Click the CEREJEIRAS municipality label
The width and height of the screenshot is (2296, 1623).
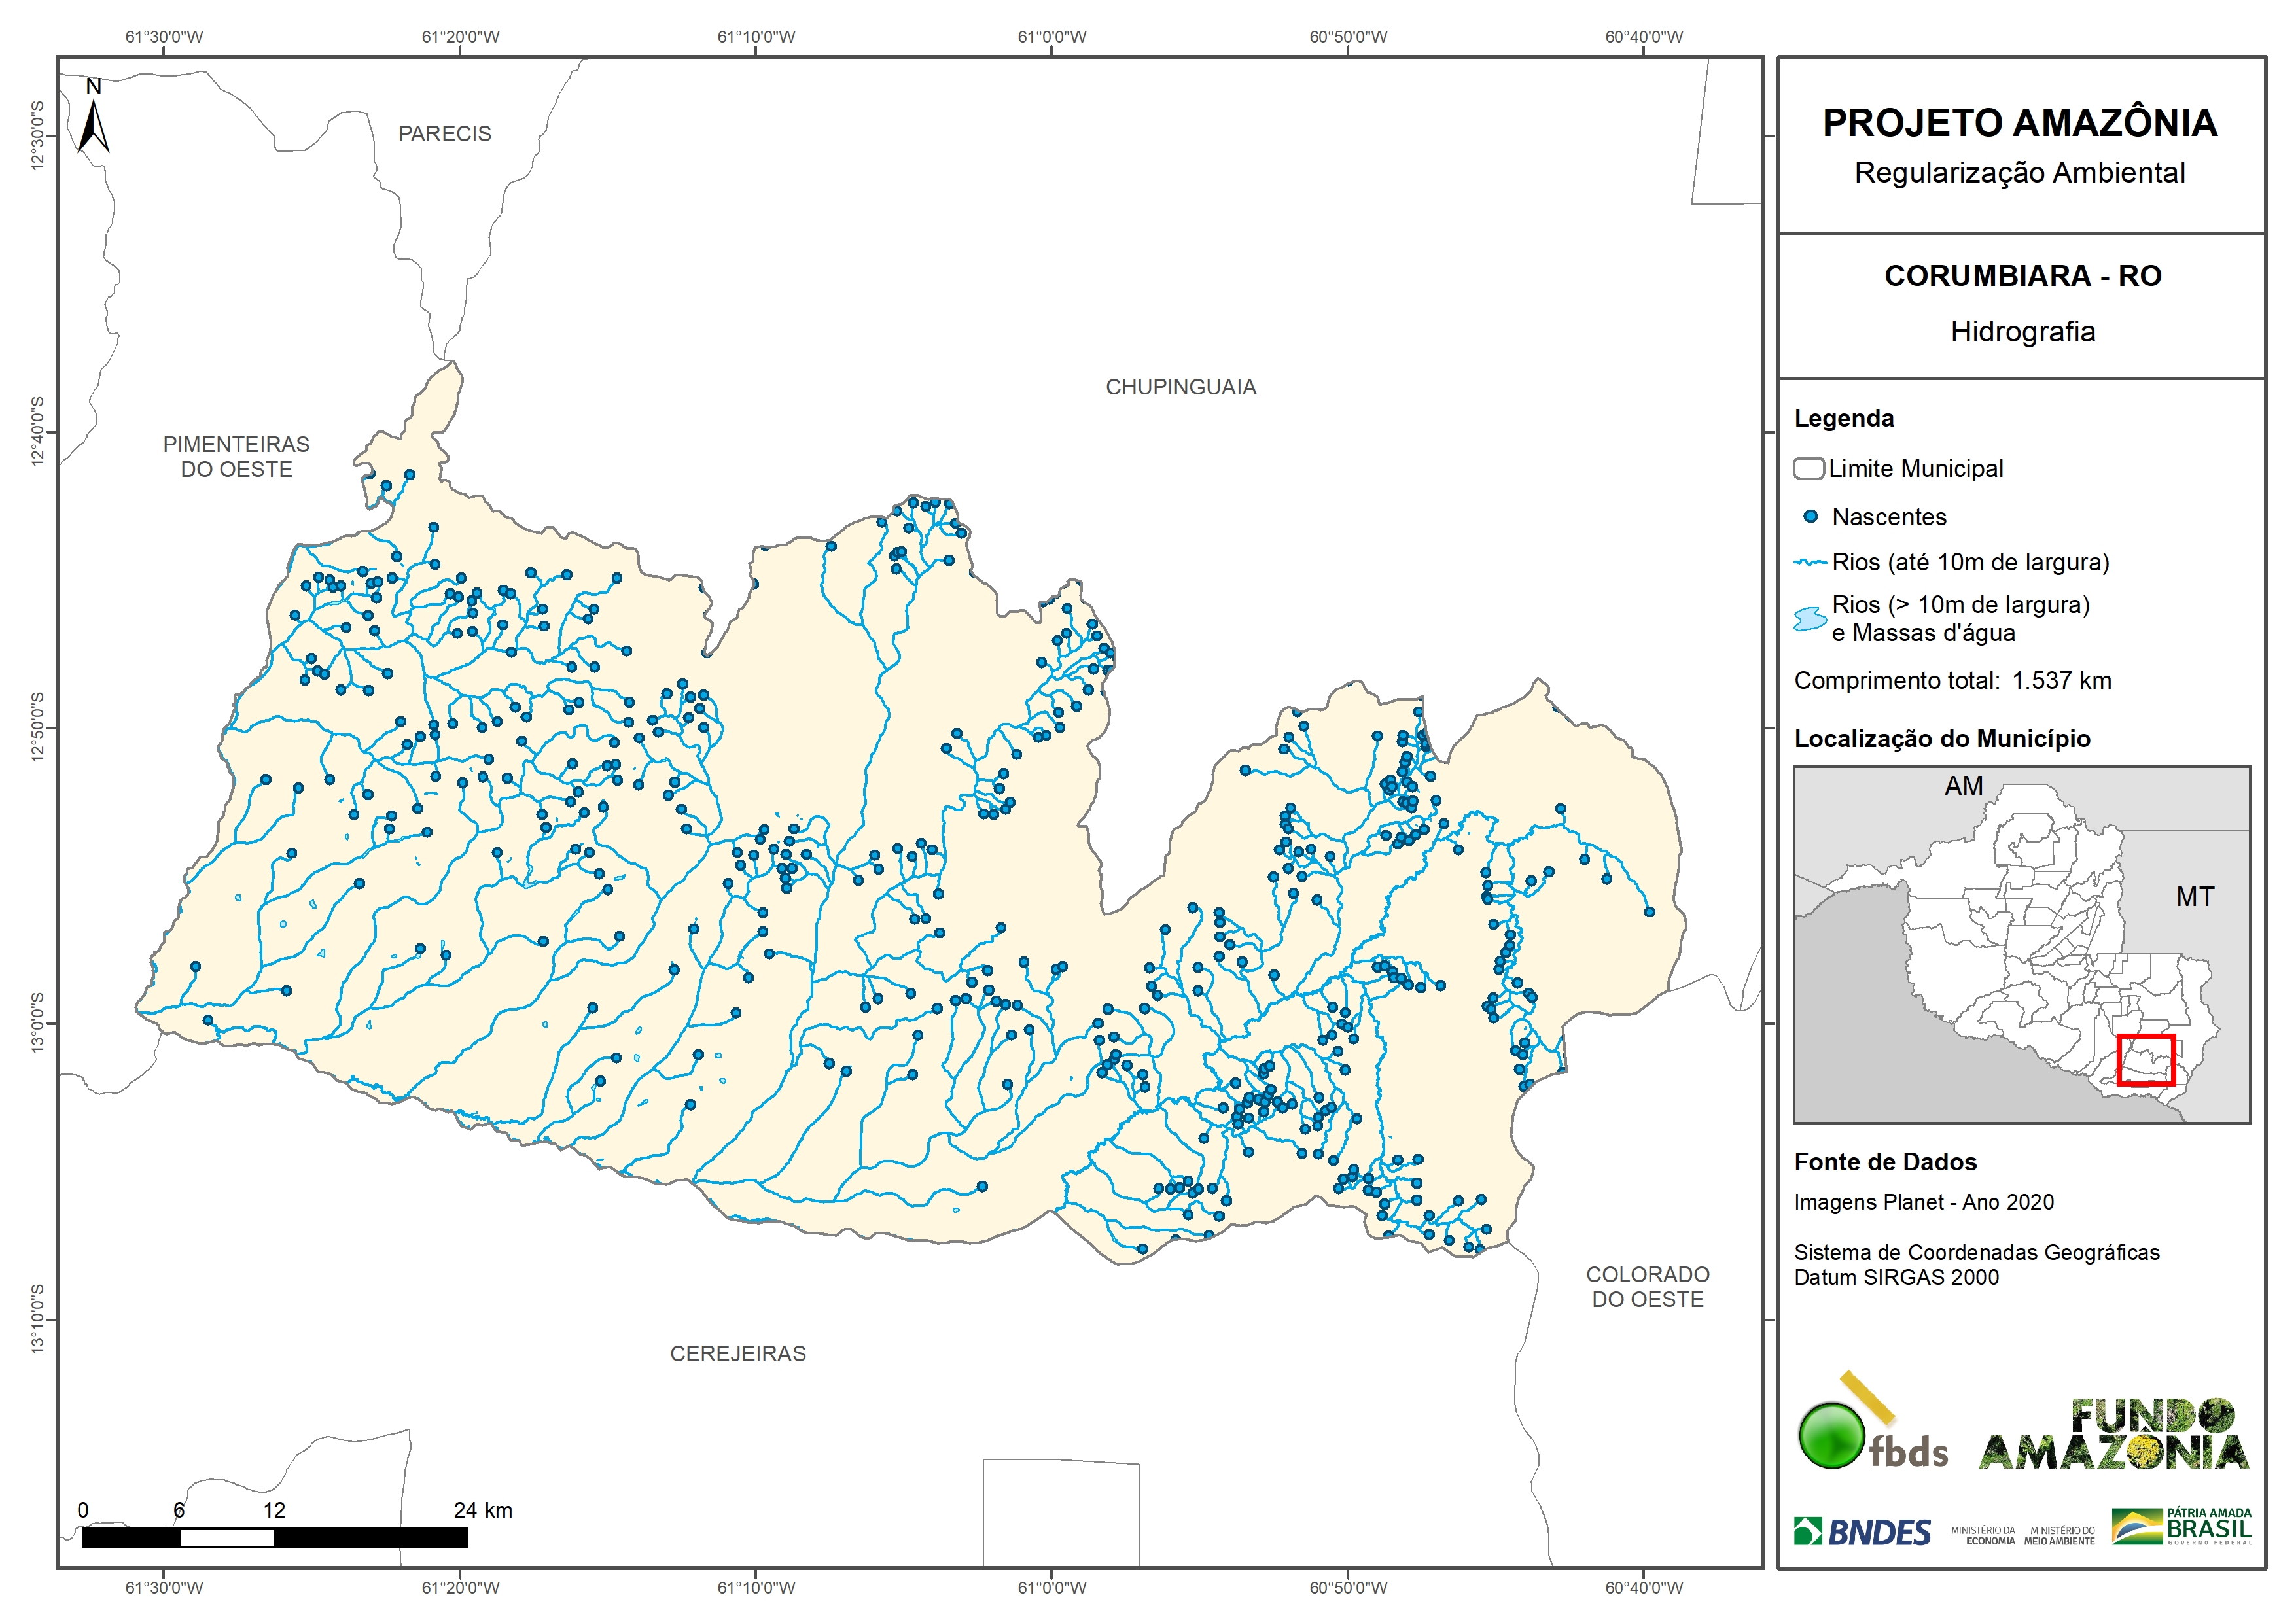point(738,1354)
